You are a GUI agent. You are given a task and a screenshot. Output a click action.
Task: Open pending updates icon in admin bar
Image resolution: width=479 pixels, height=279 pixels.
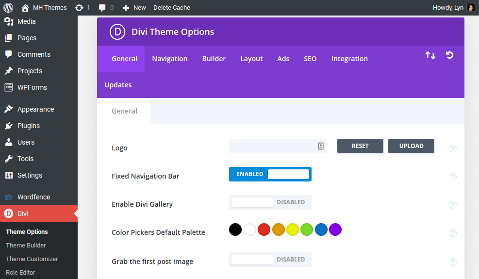(79, 8)
